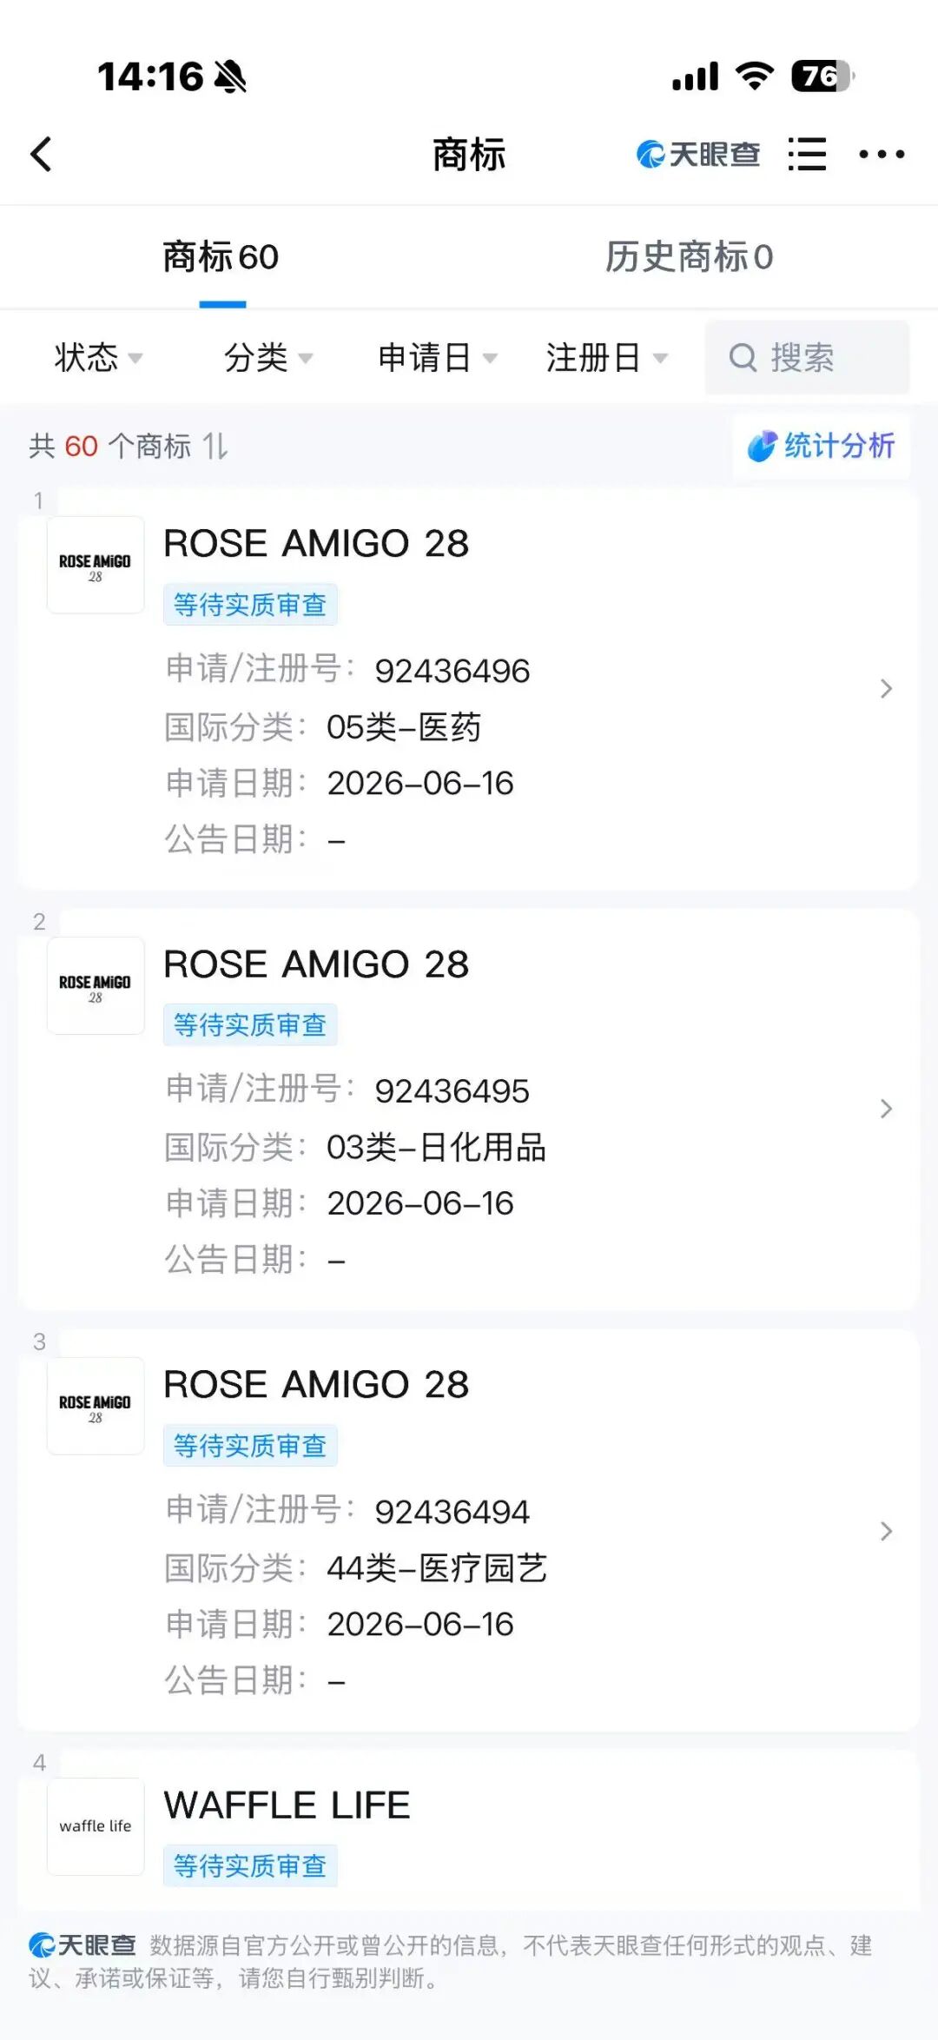Screen dimensions: 938x2040
Task: Expand the 注册日 registration date dropdown
Action: pyautogui.click(x=607, y=357)
